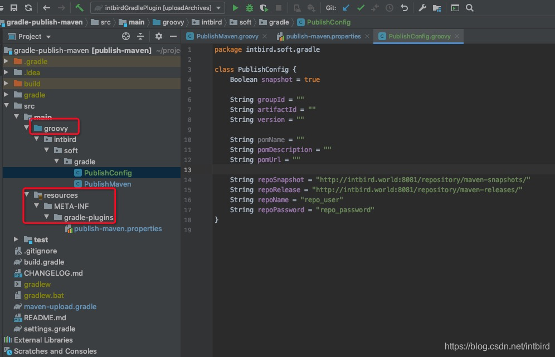Expand the gradle root folder
Image resolution: width=555 pixels, height=357 pixels.
pos(6,95)
